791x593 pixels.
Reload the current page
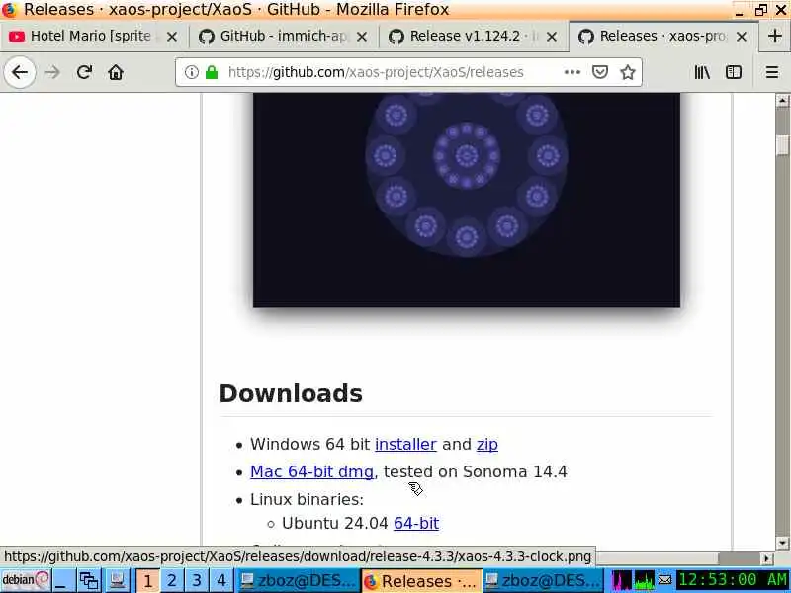pos(84,72)
